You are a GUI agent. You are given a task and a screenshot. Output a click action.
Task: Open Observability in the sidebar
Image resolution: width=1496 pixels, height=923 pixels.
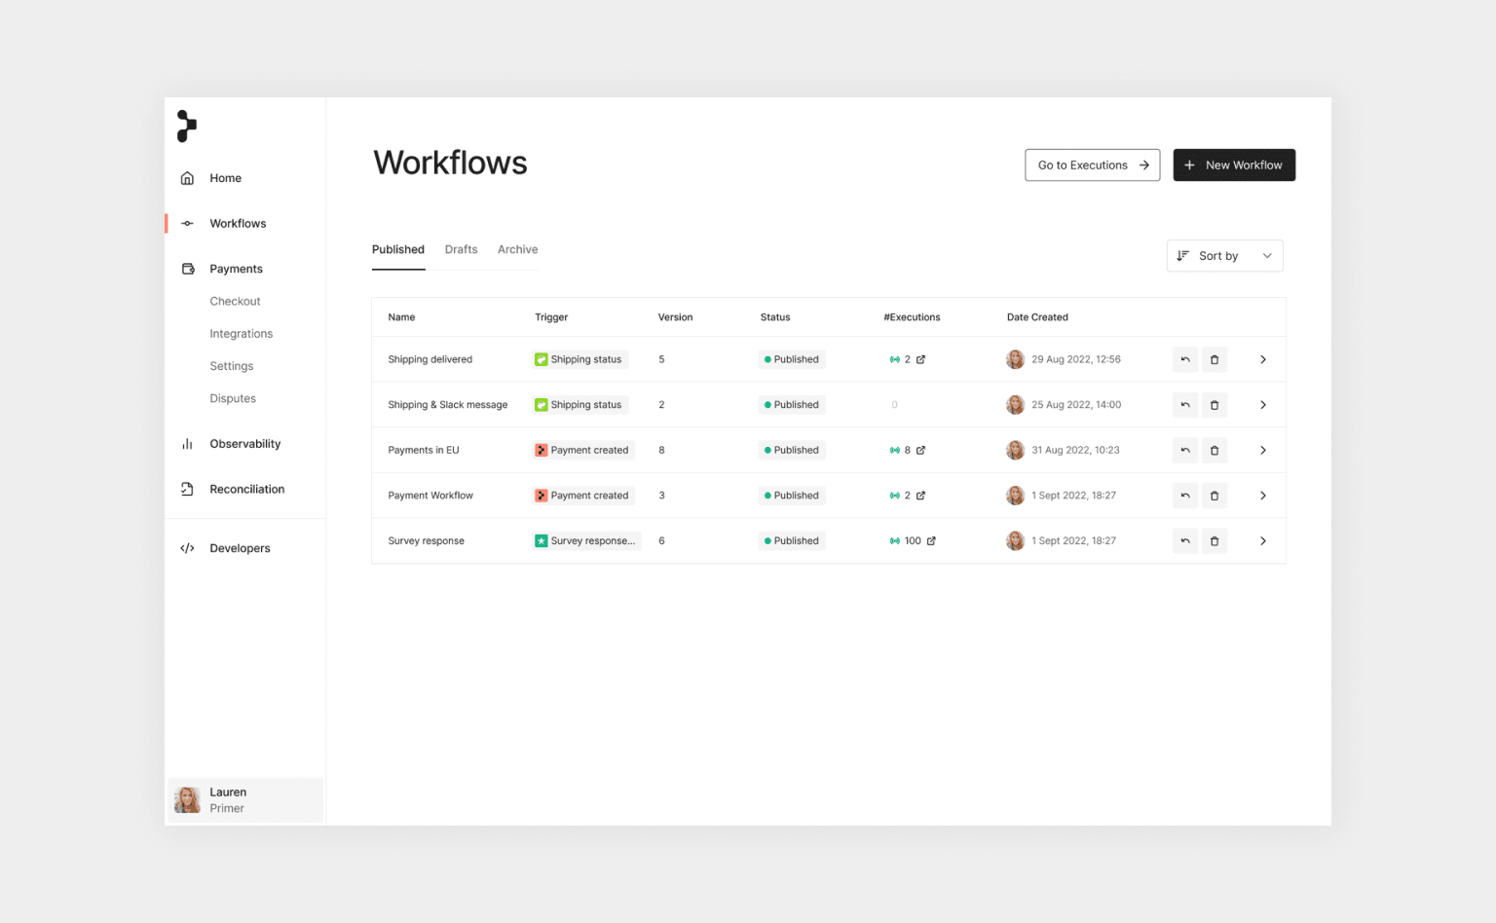tap(245, 444)
